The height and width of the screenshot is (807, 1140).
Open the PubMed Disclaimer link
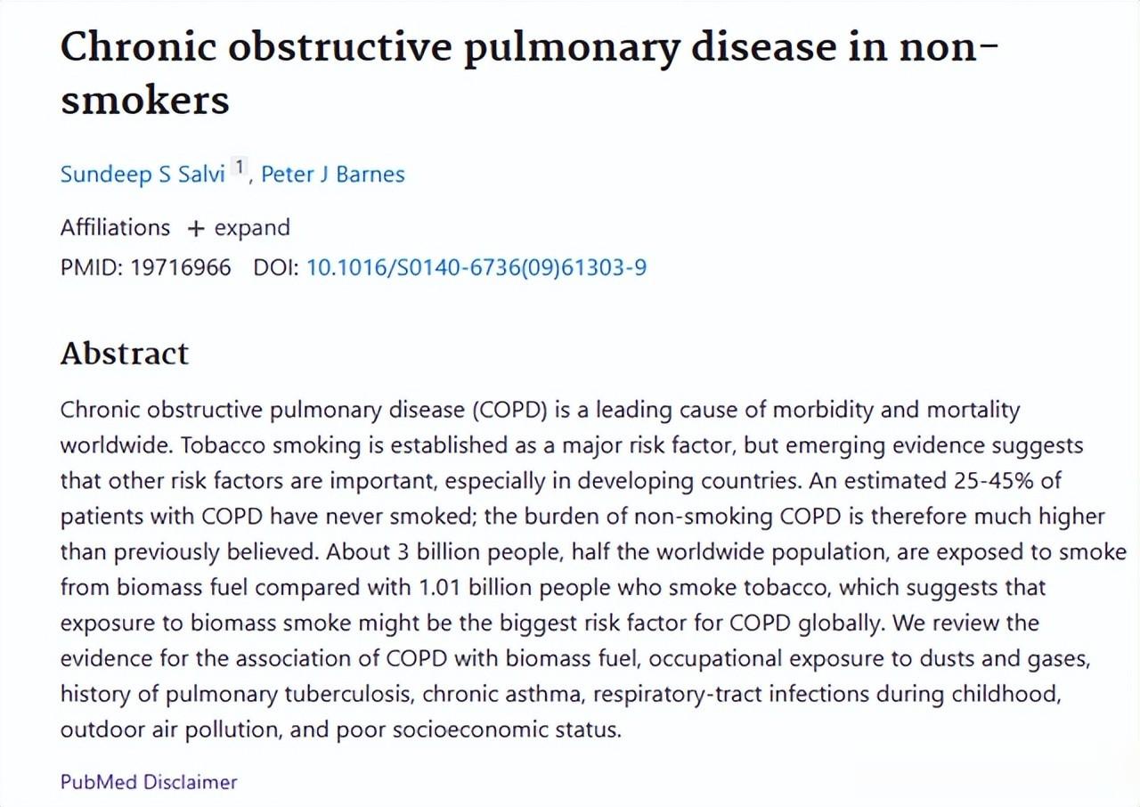[x=149, y=782]
